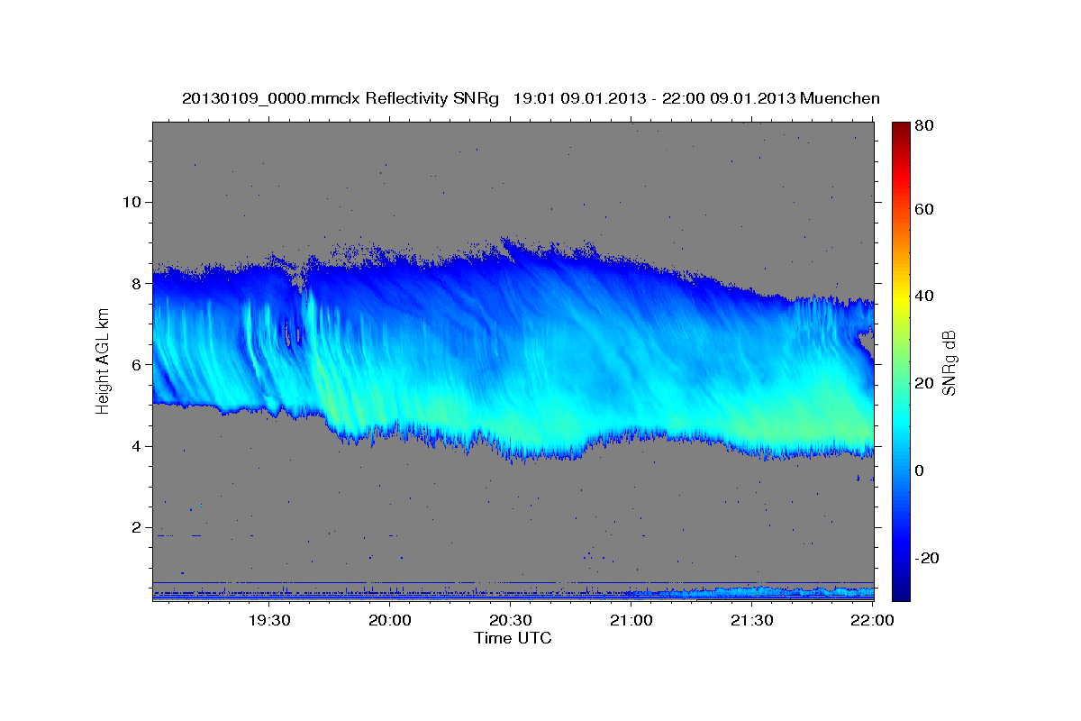
Task: Click the 'Time UTC' axis label
Action: [513, 638]
